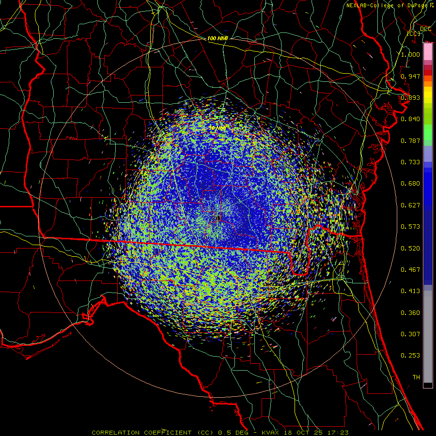436x436 pixels.
Task: Click the 50 NMI range ring label
Action: tap(218, 128)
